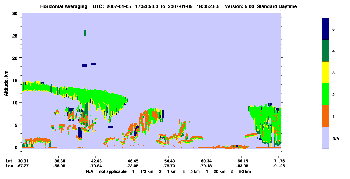Click the longitude value -91.26
The height and width of the screenshot is (179, 350).
tap(278, 166)
